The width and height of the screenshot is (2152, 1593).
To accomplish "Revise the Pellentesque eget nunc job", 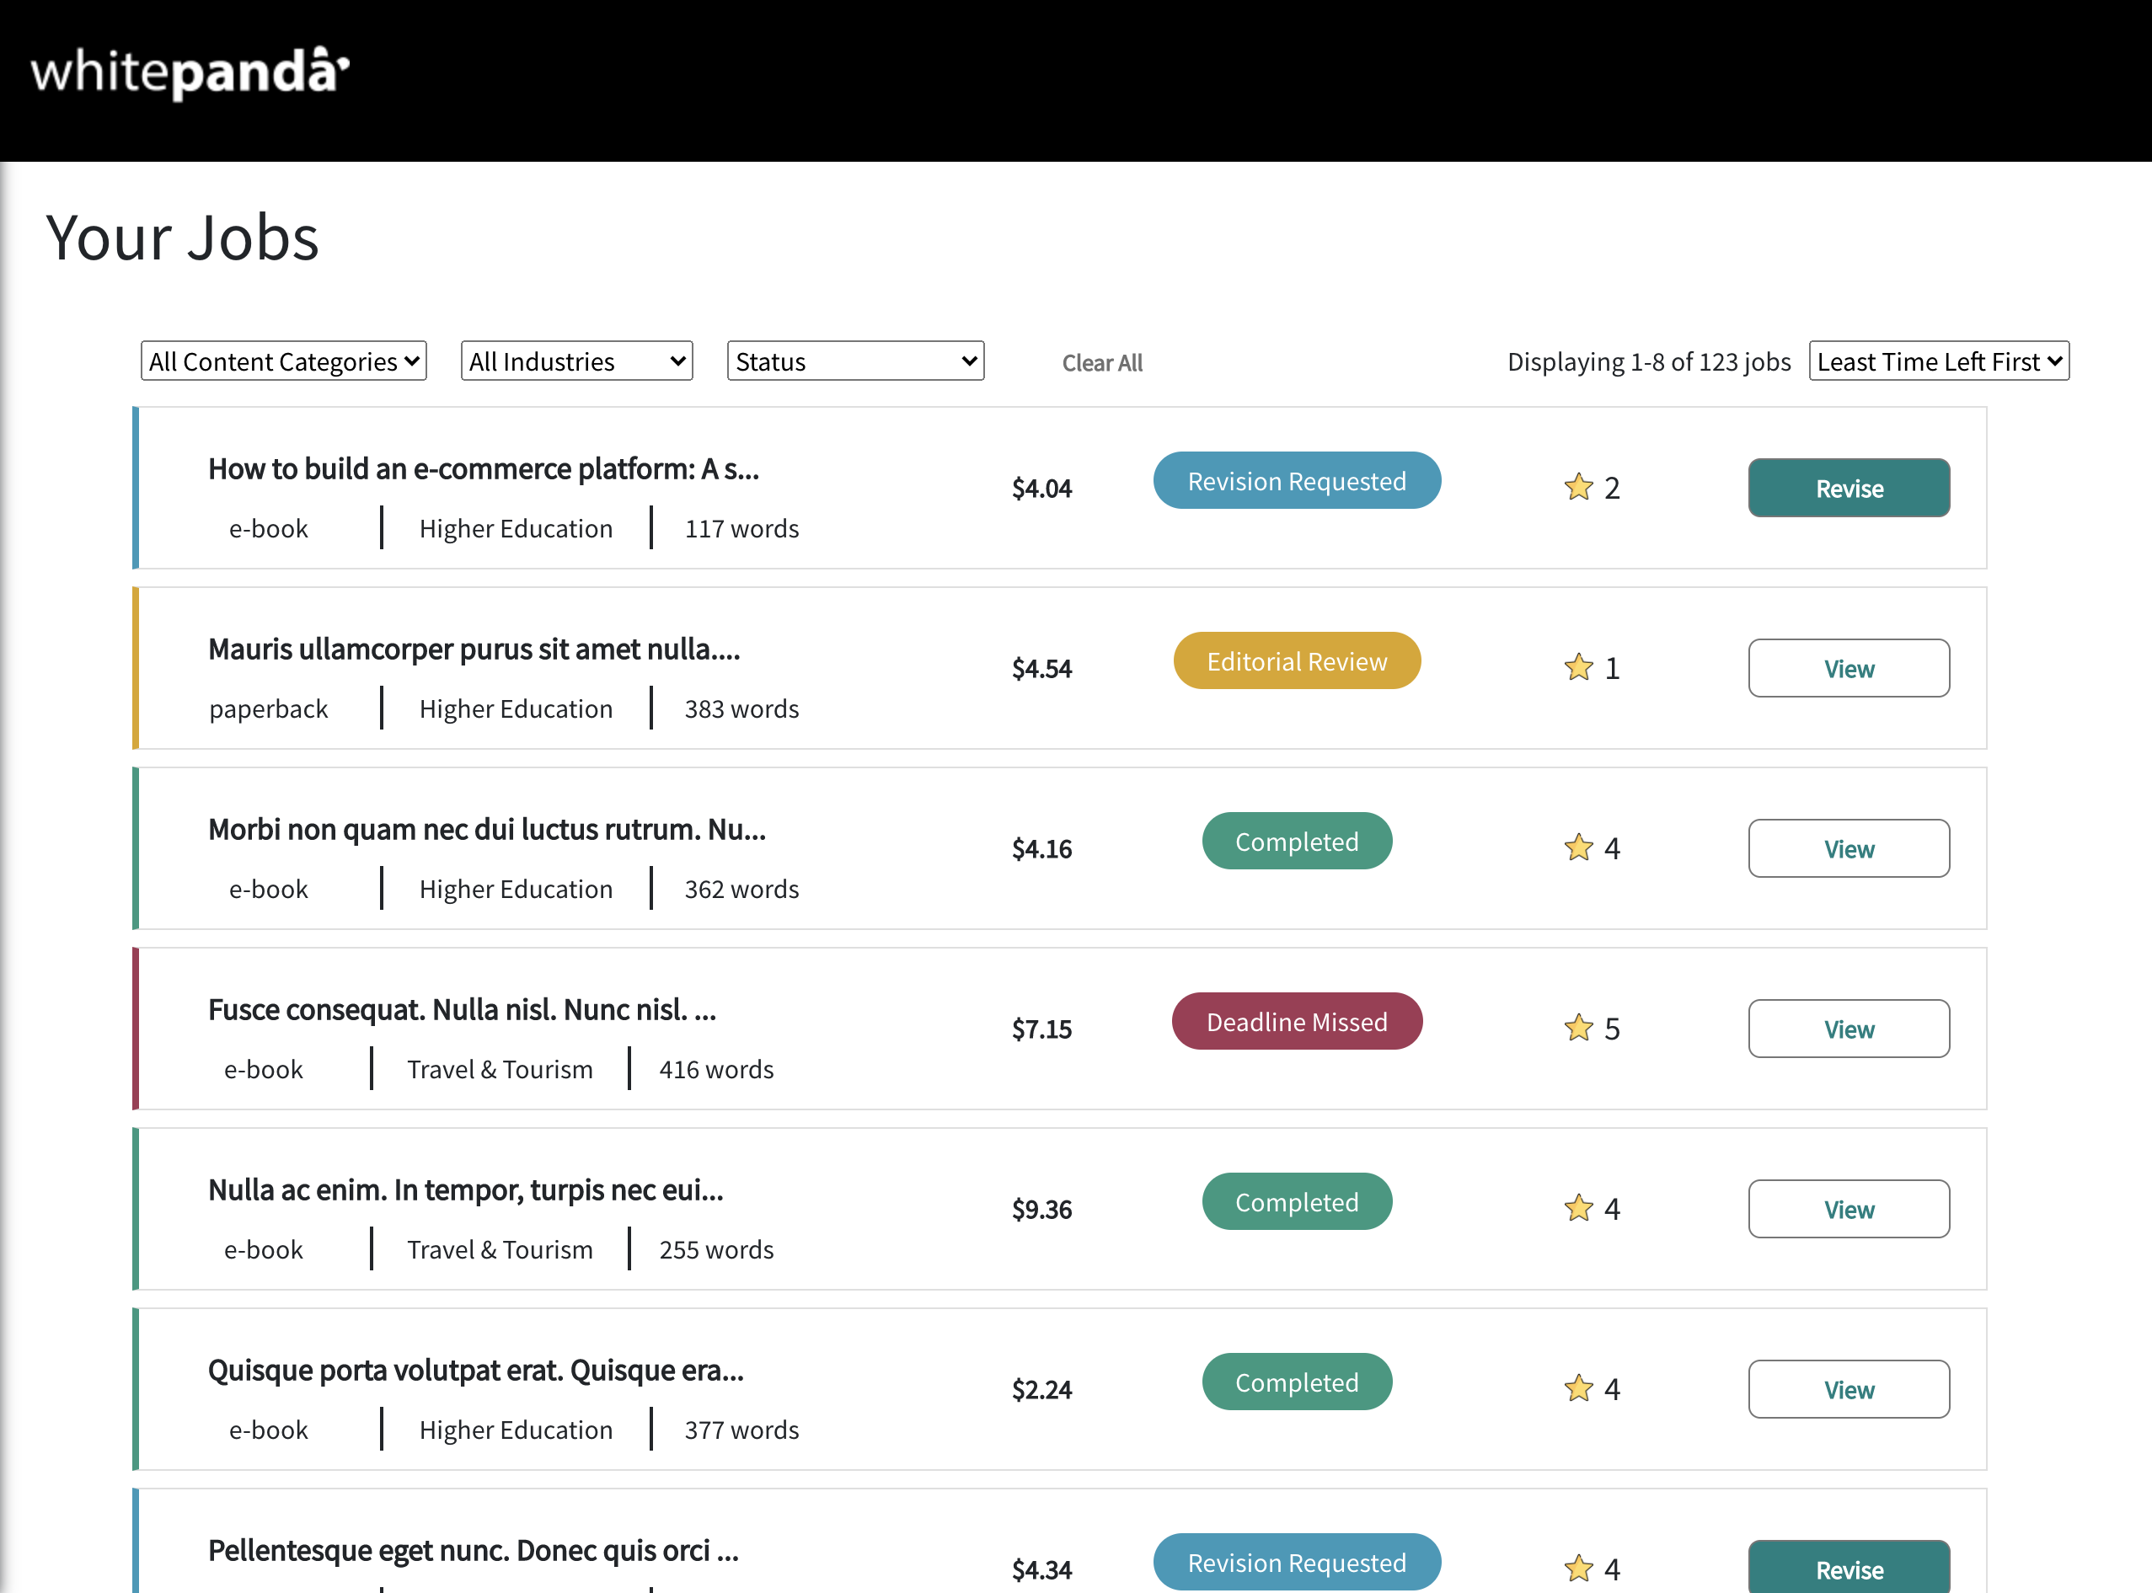I will [x=1848, y=1569].
